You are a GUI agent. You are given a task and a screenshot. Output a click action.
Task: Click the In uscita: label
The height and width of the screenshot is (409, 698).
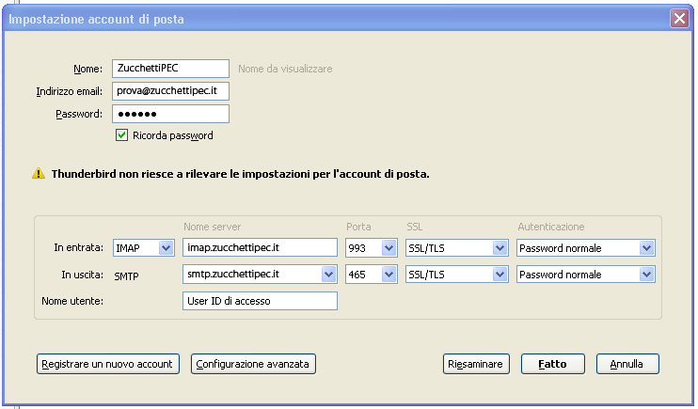click(x=83, y=275)
